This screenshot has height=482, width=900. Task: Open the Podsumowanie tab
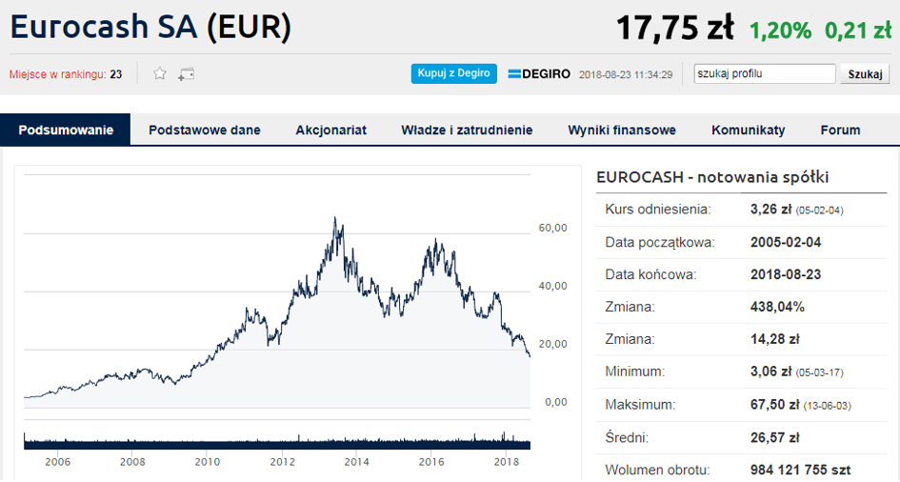click(66, 130)
